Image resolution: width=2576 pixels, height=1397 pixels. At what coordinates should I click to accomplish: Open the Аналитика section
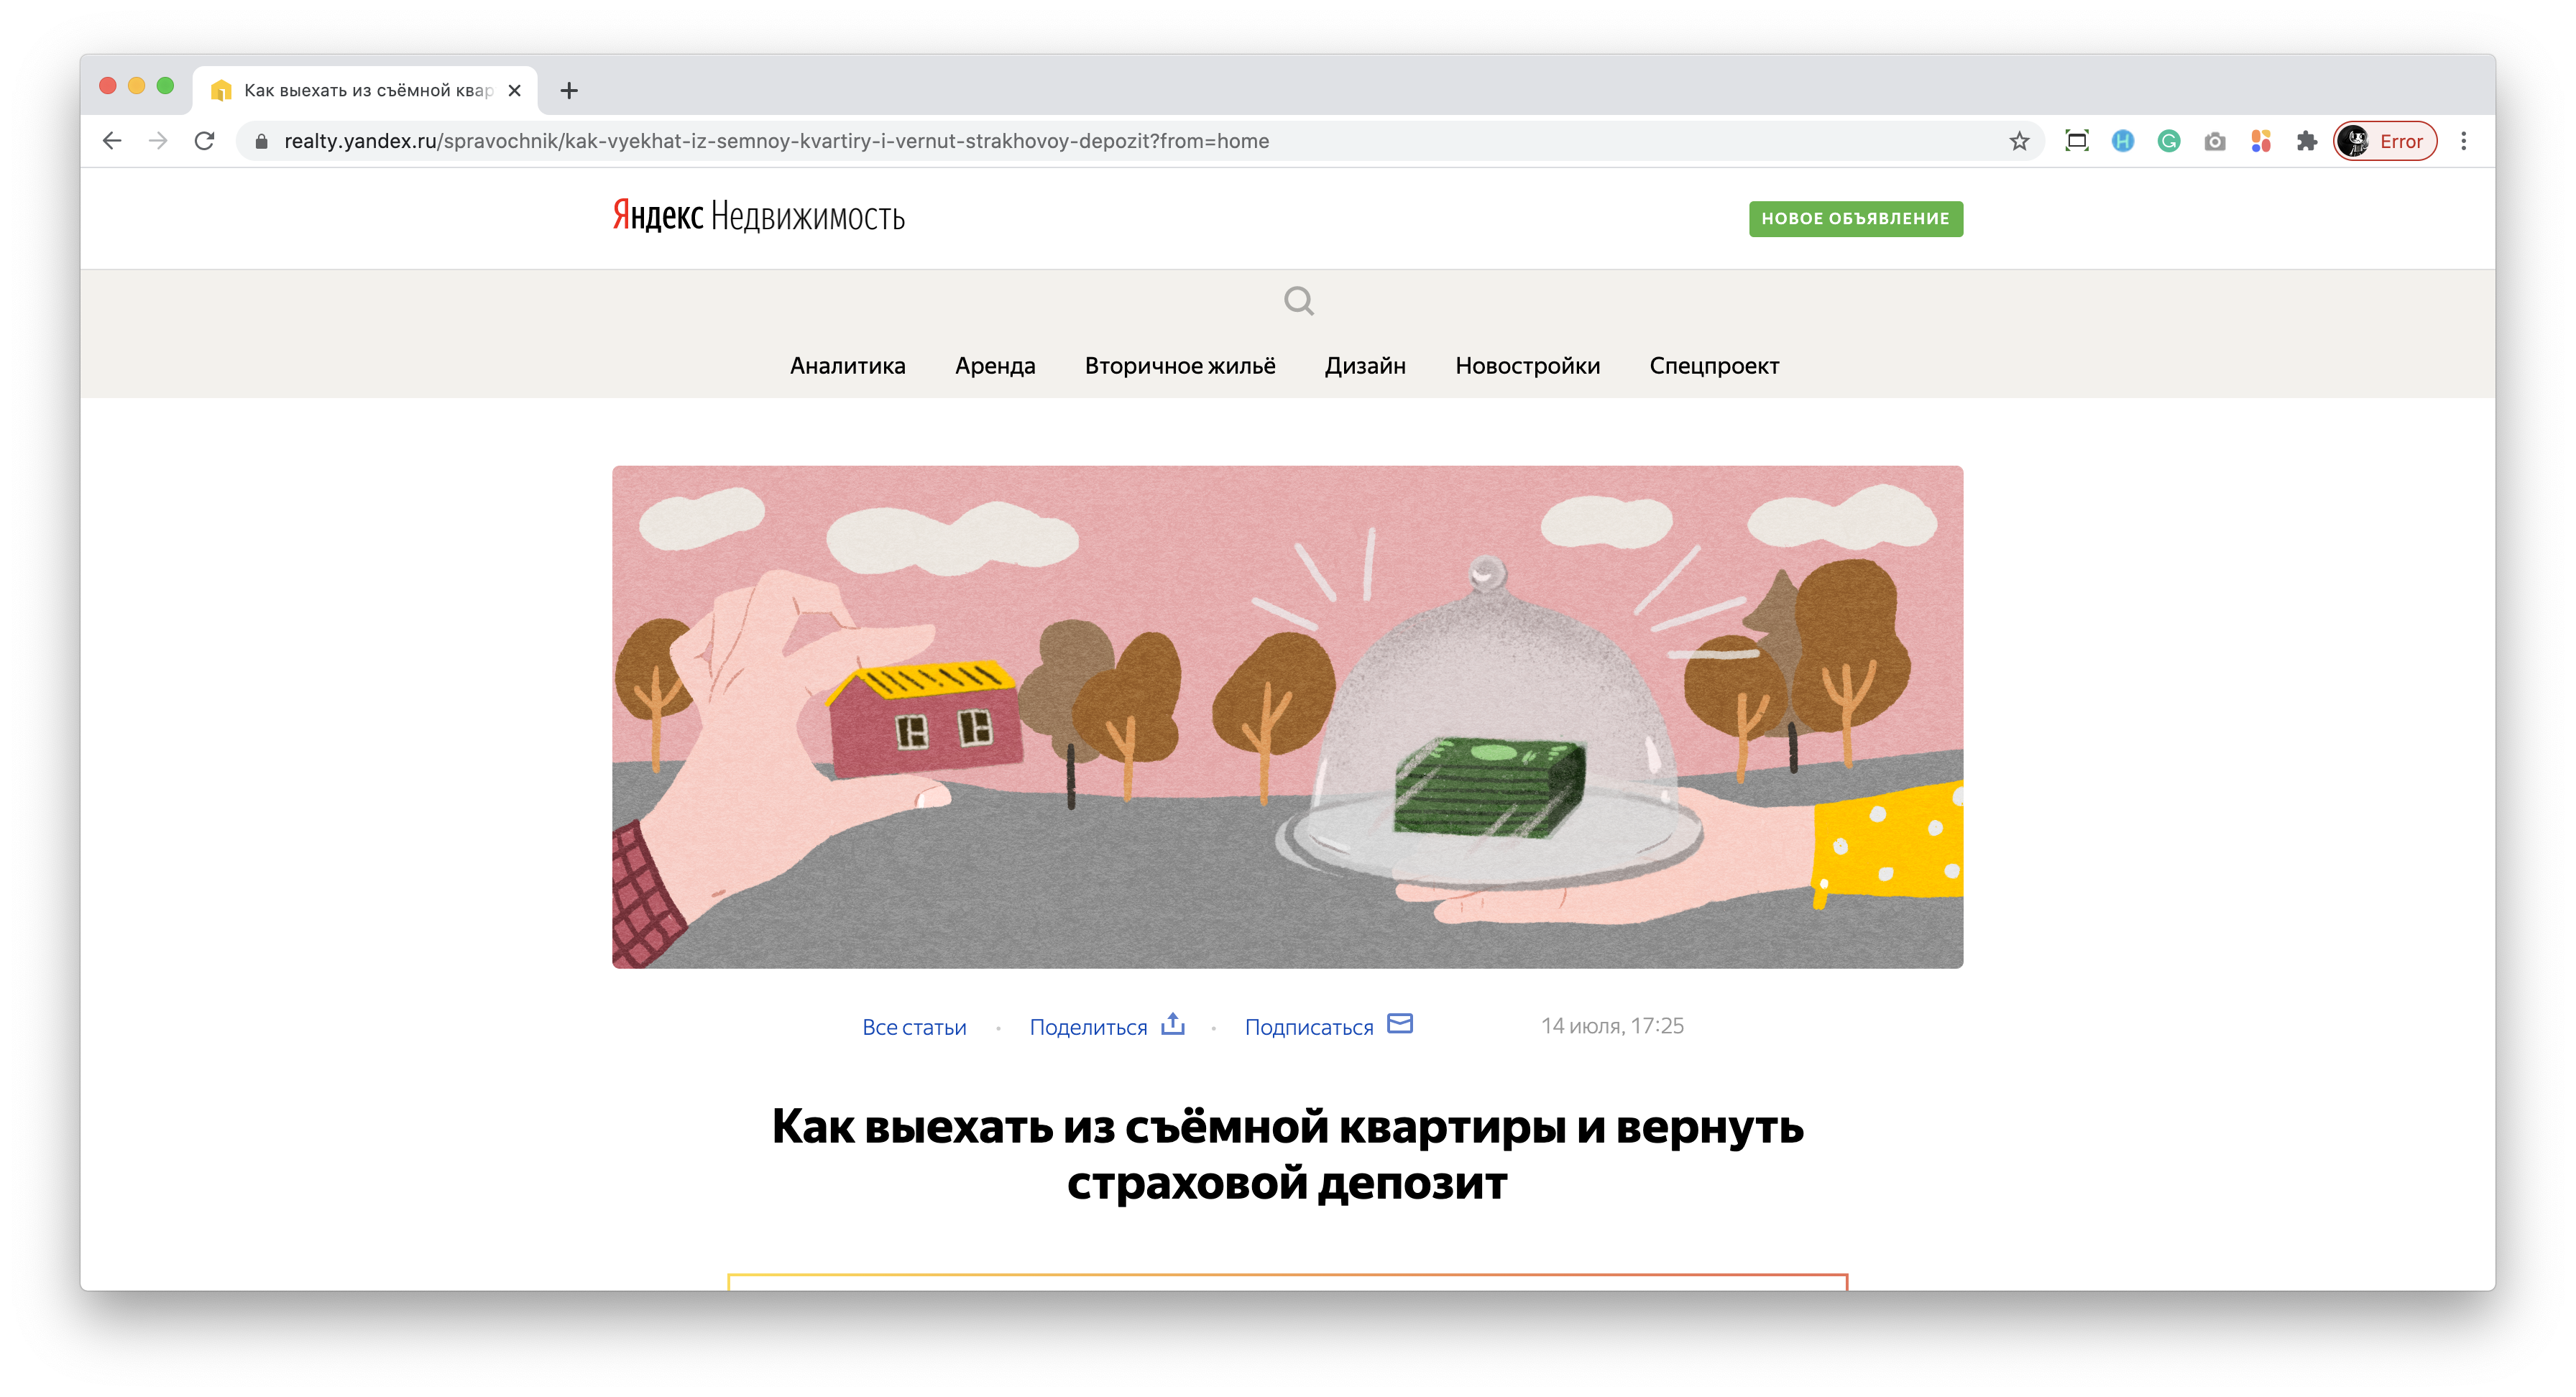(x=847, y=366)
